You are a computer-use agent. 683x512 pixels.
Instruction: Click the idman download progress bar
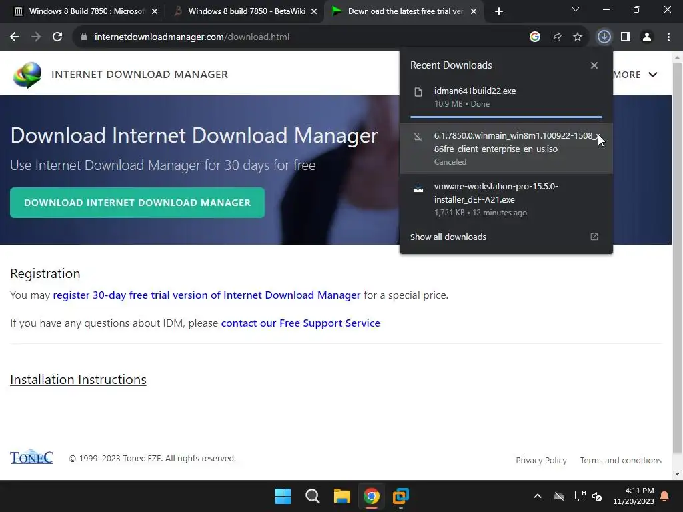click(506, 117)
